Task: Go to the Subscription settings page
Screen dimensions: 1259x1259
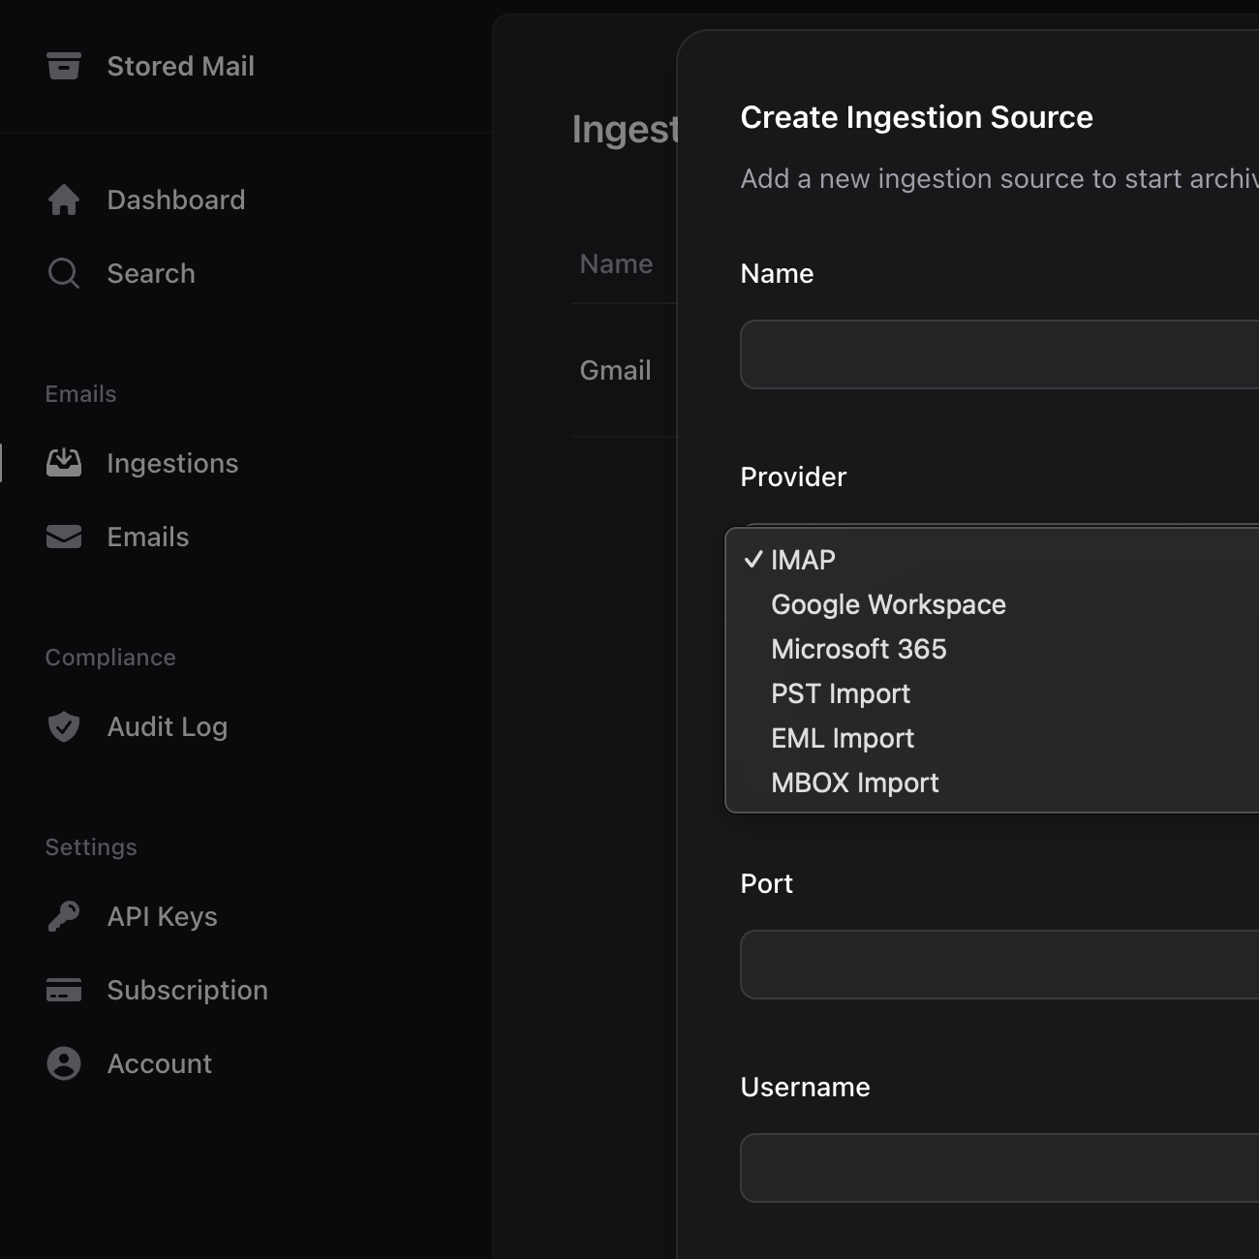Action: (187, 990)
